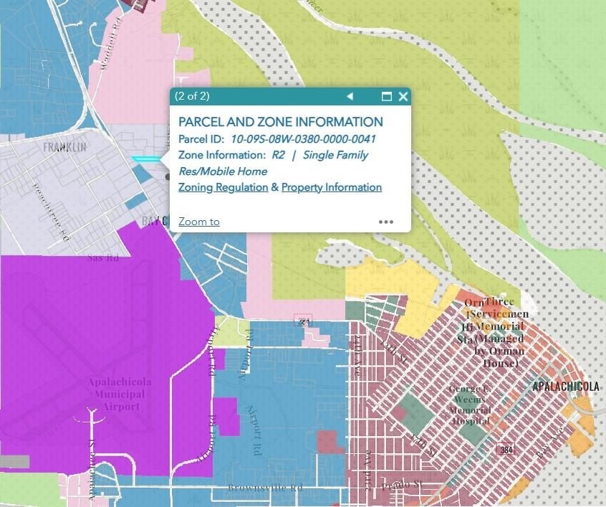This screenshot has height=507, width=606.
Task: Maximize the parcel info popup
Action: point(387,96)
